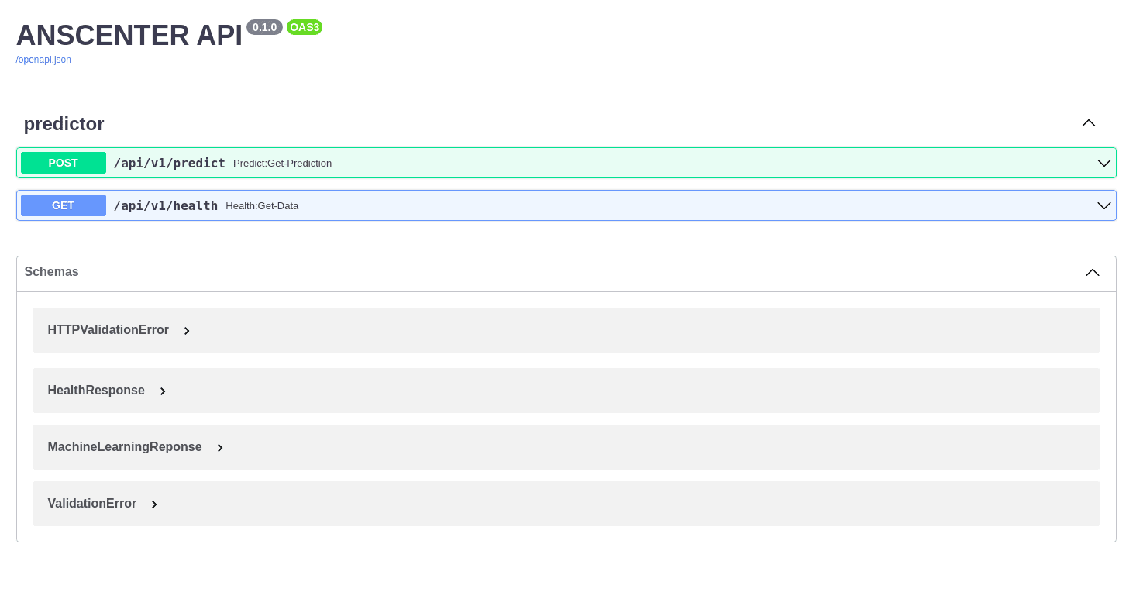Click the arrow icon beside HealthResponse
1143x599 pixels.
(162, 391)
